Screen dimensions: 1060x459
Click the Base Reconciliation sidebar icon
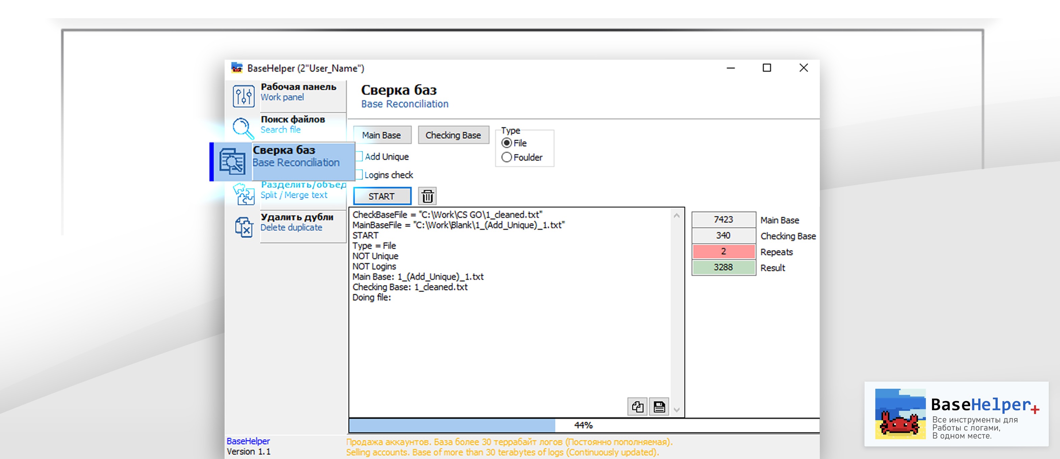tap(232, 162)
